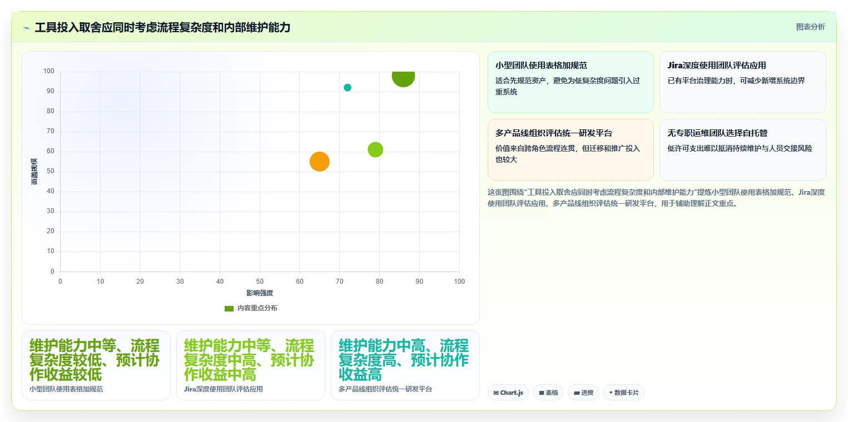Select the 多产品线组织评估统一研发平台 orange card

point(571,150)
